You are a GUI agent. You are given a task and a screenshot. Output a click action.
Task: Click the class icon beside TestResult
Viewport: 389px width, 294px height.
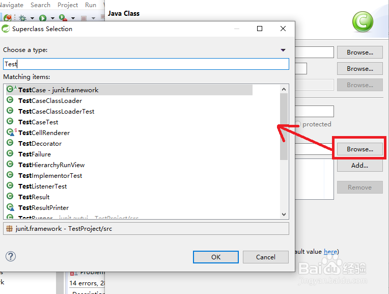[10, 196]
